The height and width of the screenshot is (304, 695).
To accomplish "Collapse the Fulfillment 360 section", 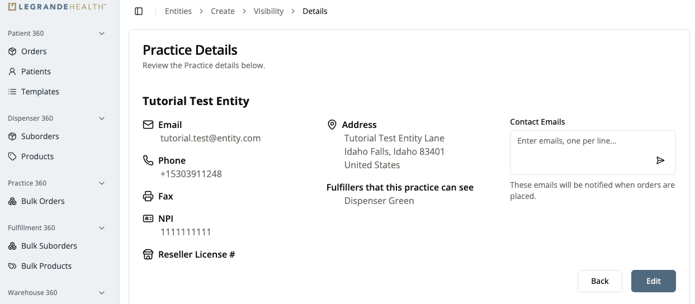I will (x=102, y=228).
